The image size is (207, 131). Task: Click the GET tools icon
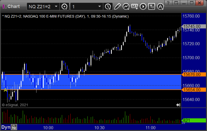[x=135, y=6]
